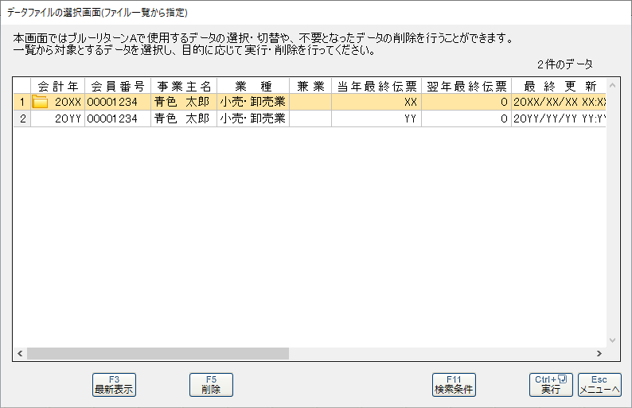Image resolution: width=632 pixels, height=408 pixels.
Task: Open F11 検索条件 search conditions
Action: 454,385
